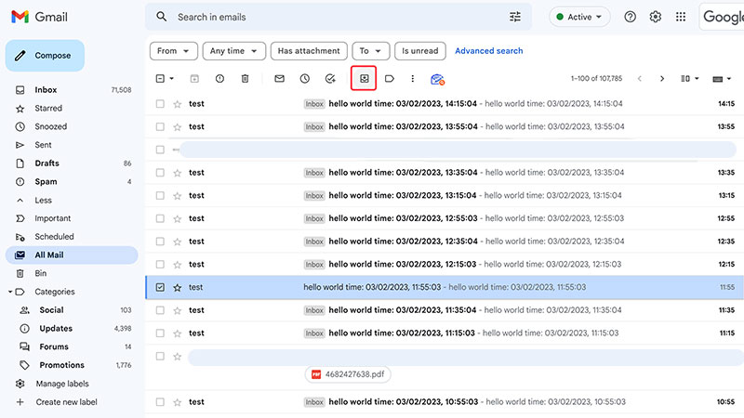Show search options slider icon
Screen dimensions: 744x418
point(515,17)
